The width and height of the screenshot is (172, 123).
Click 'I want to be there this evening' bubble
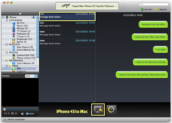click(151, 62)
